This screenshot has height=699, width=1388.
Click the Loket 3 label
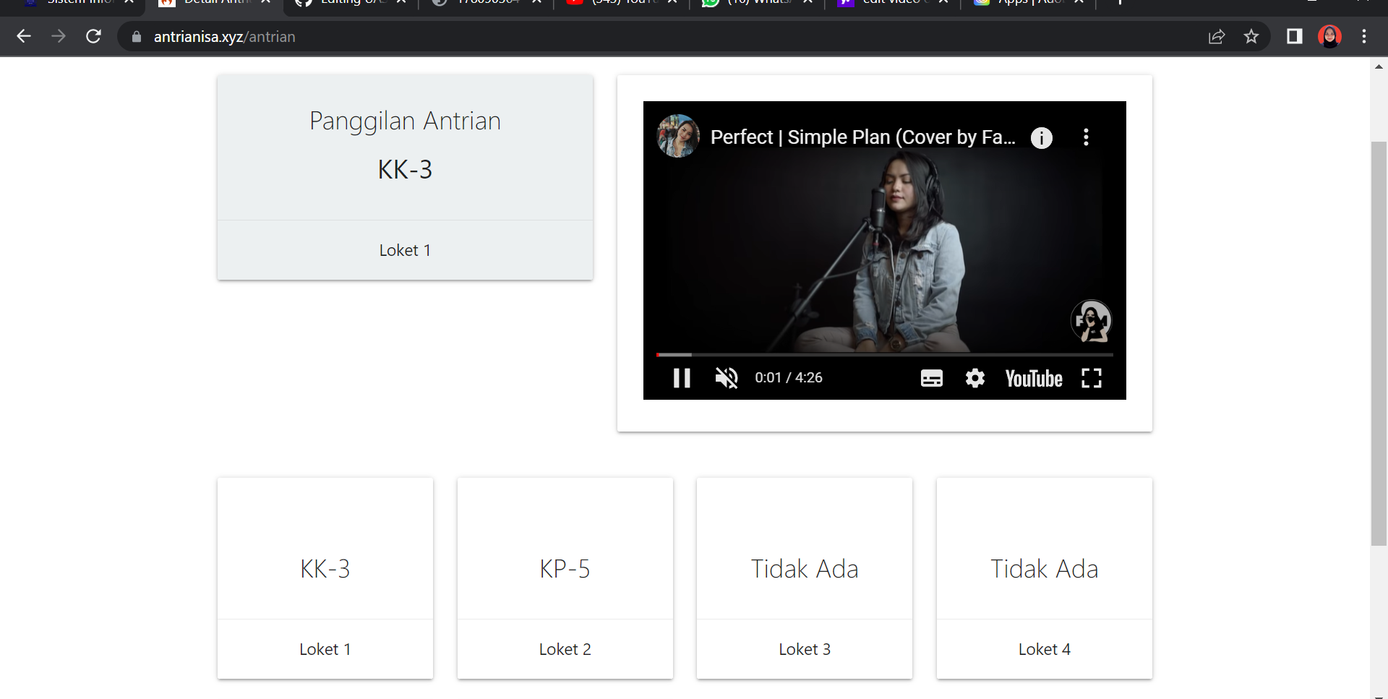pyautogui.click(x=805, y=649)
